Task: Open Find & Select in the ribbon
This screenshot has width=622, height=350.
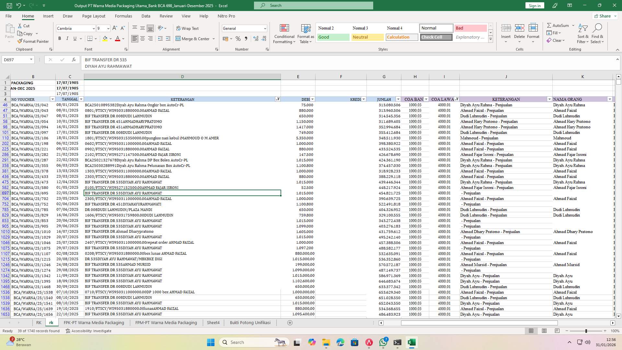Action: point(597,33)
